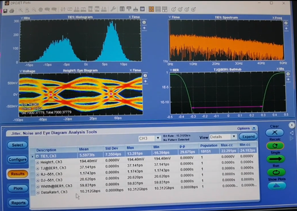
Task: Switch to one-over-two plot layout
Action: (165, 9)
